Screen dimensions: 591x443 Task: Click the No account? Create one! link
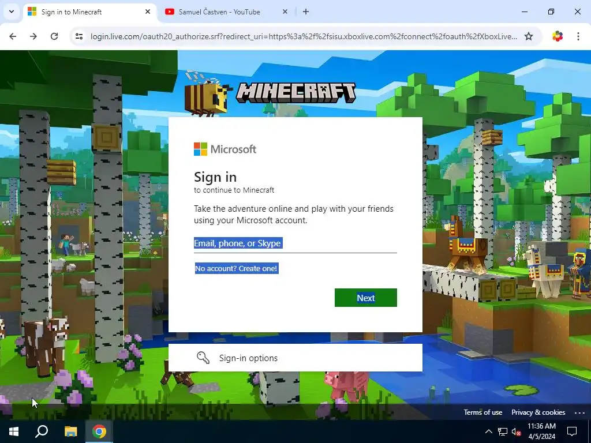pyautogui.click(x=236, y=268)
